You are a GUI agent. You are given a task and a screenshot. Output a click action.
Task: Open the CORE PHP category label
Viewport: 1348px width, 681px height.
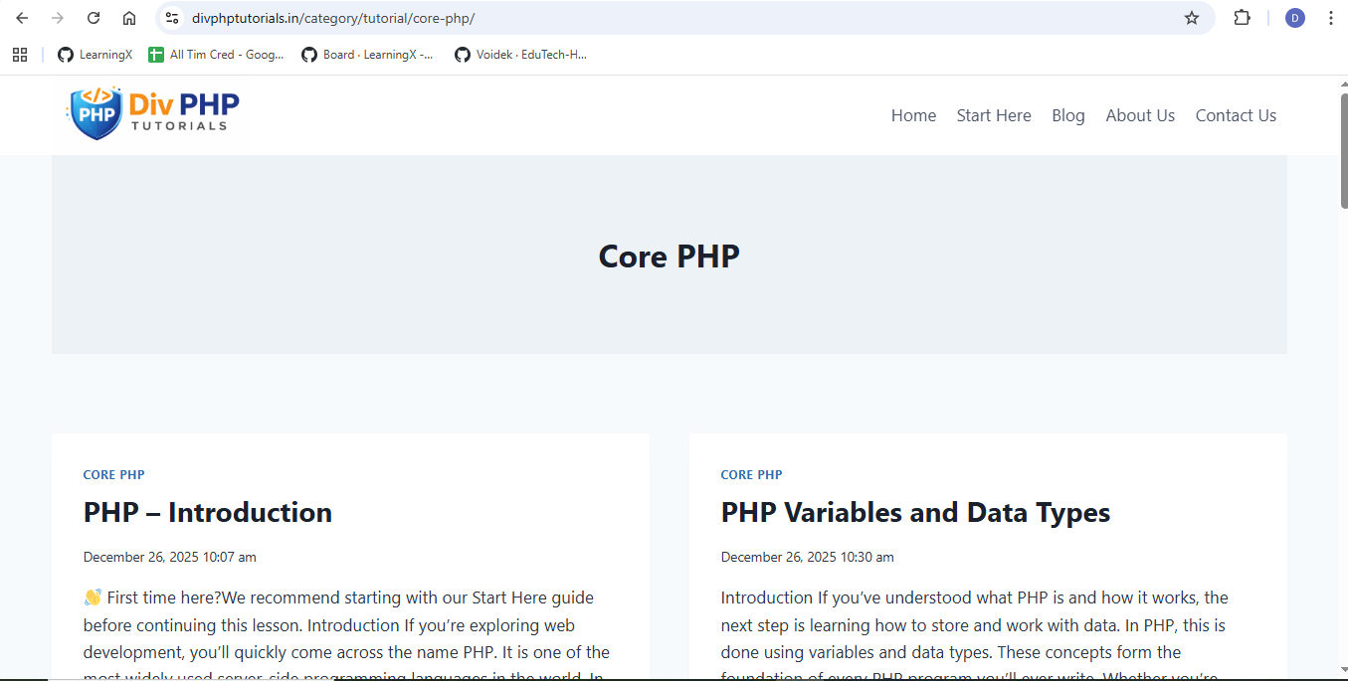[113, 474]
